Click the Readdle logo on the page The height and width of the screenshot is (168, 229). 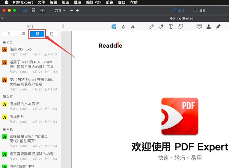click(110, 45)
